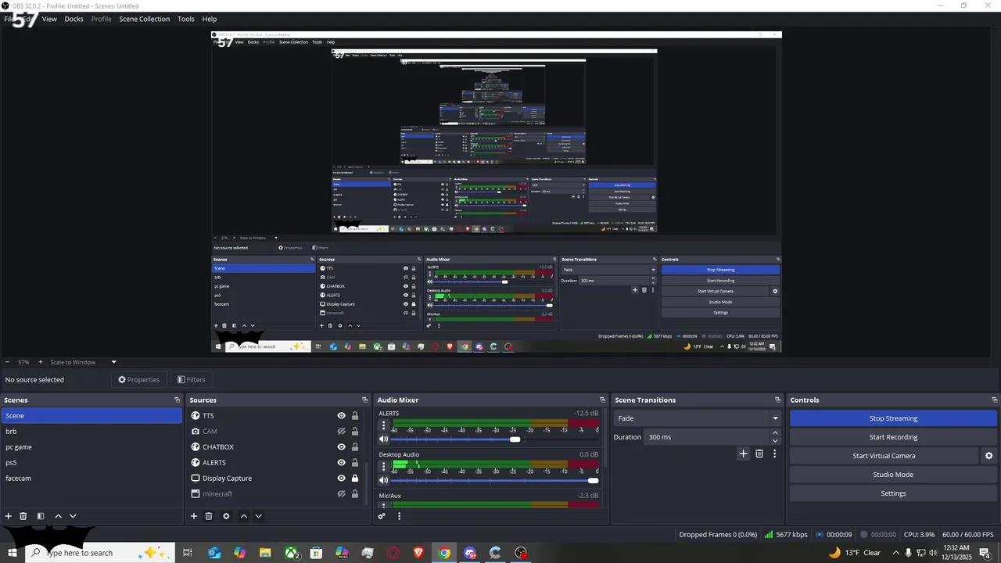Open the View menu
The width and height of the screenshot is (1001, 563).
[x=49, y=19]
